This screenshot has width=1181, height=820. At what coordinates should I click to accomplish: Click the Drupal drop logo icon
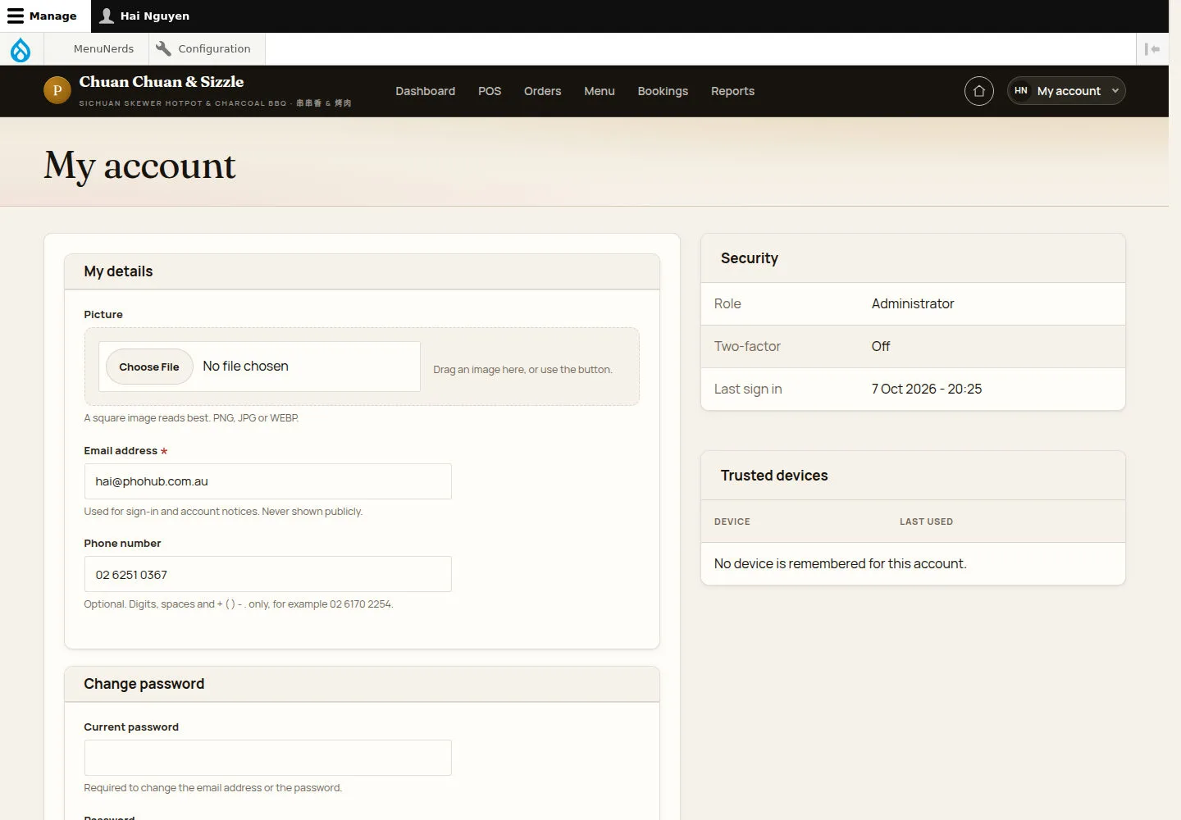point(21,49)
